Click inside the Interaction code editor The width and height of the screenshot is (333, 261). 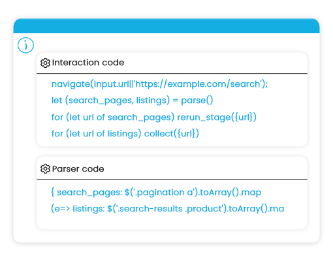[x=172, y=110]
